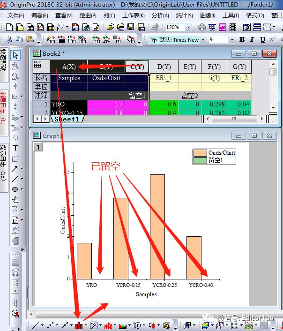Click the orange Oads/Olatt legend swatch
This screenshot has height=331, width=283.
200,153
